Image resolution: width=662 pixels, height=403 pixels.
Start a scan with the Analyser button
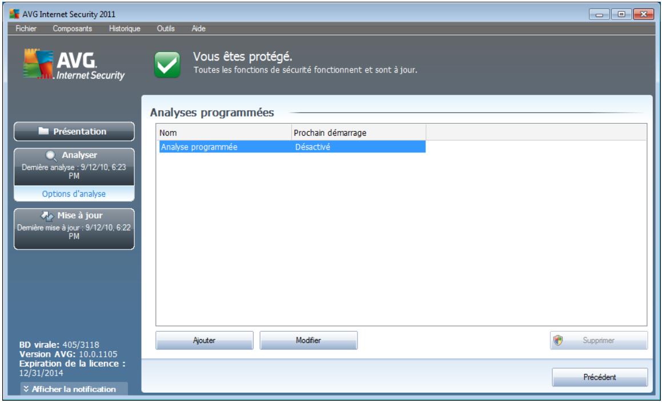[74, 166]
